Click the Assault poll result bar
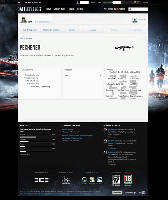Viewport: 168px width, 200px height. point(37,137)
